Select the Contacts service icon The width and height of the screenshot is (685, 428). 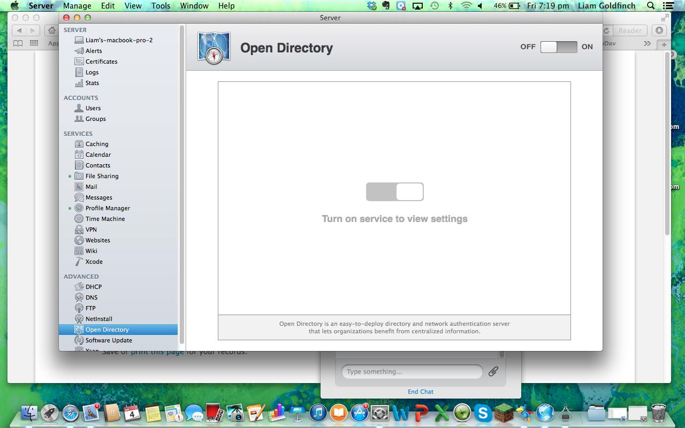point(79,165)
